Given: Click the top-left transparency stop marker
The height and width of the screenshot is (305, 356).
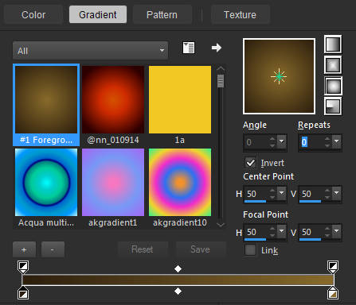Looking at the screenshot, I should pos(23,267).
